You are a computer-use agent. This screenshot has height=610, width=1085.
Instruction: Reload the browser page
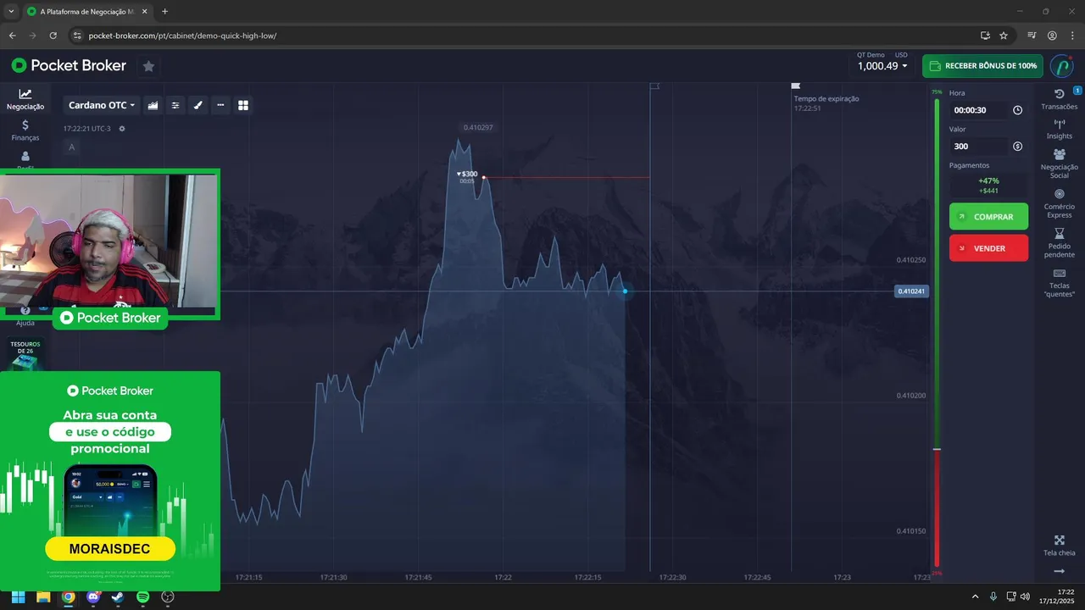pyautogui.click(x=53, y=36)
